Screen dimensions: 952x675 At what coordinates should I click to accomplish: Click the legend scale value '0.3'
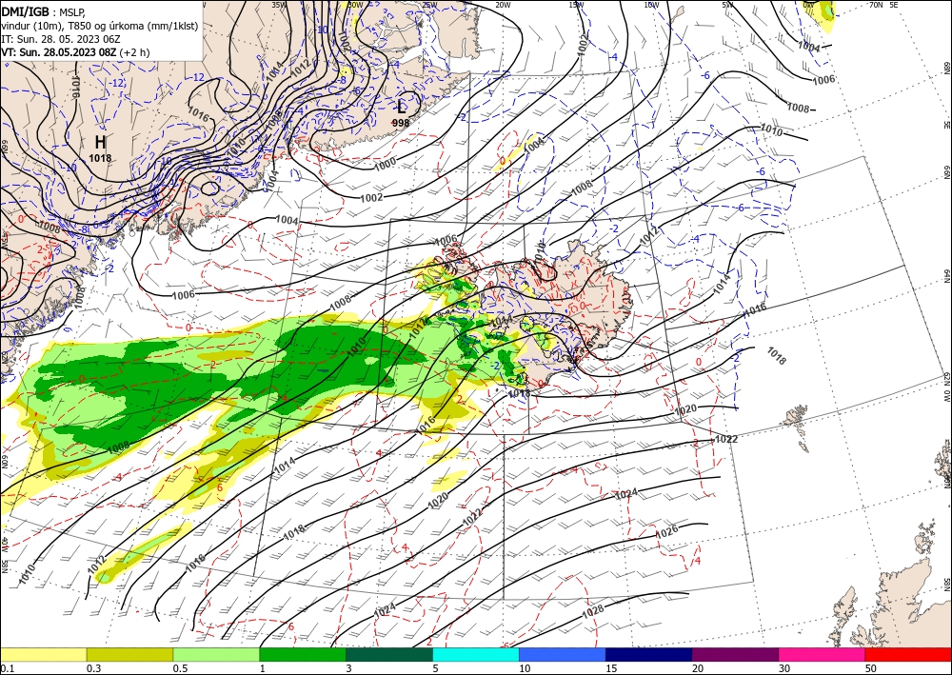(93, 668)
